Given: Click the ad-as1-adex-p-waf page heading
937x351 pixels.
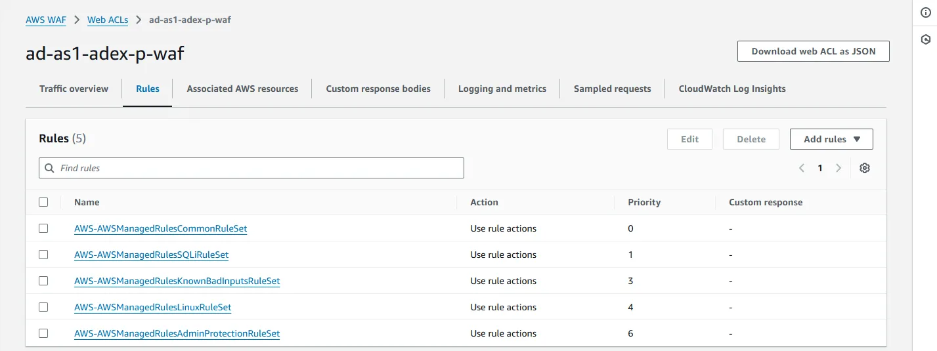Looking at the screenshot, I should pyautogui.click(x=105, y=53).
